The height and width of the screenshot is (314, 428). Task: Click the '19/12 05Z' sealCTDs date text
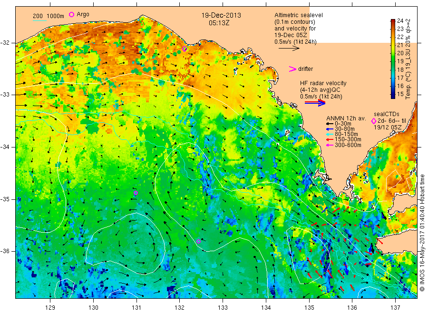point(388,128)
